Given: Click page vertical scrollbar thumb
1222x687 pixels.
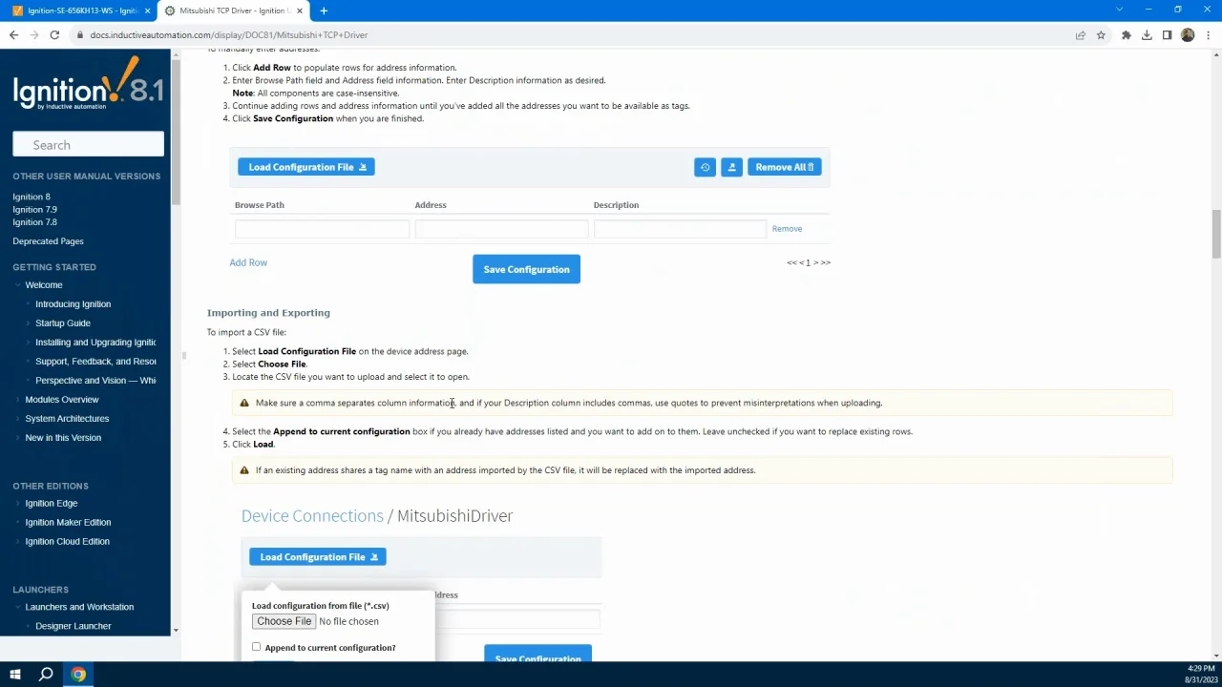Looking at the screenshot, I should coord(1216,234).
